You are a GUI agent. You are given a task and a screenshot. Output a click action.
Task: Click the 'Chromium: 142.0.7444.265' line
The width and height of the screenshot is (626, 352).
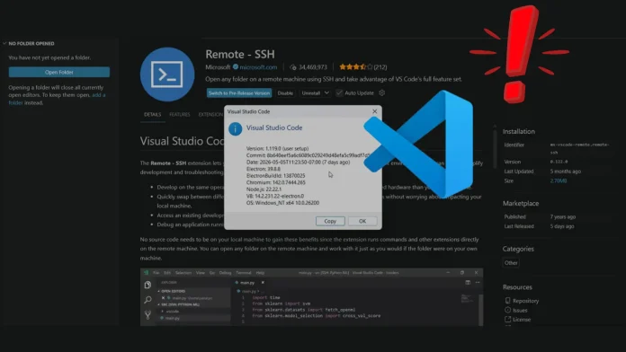click(276, 182)
